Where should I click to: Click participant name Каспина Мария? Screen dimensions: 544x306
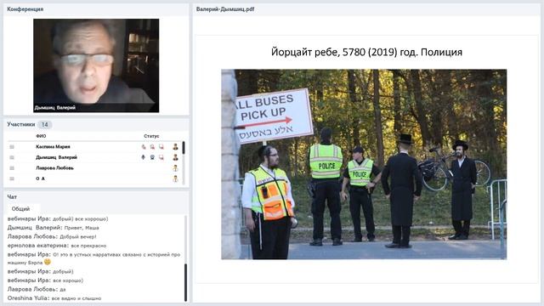53,147
